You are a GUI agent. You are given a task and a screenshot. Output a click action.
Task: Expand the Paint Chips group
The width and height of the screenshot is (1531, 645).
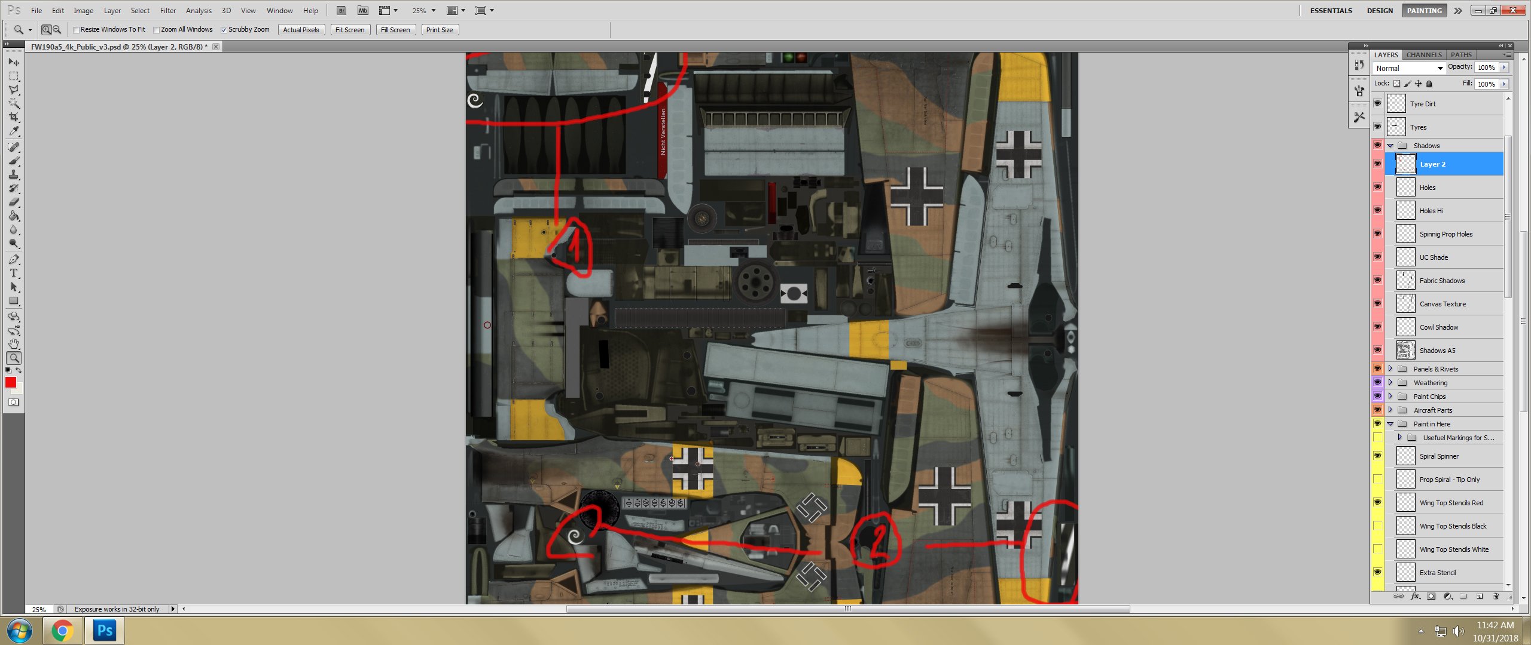point(1390,396)
